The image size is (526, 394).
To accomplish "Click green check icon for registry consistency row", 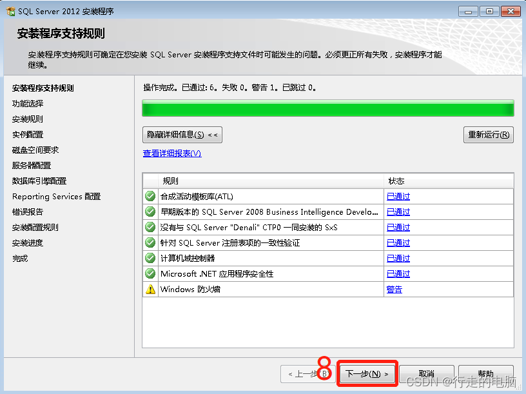I will [x=150, y=242].
